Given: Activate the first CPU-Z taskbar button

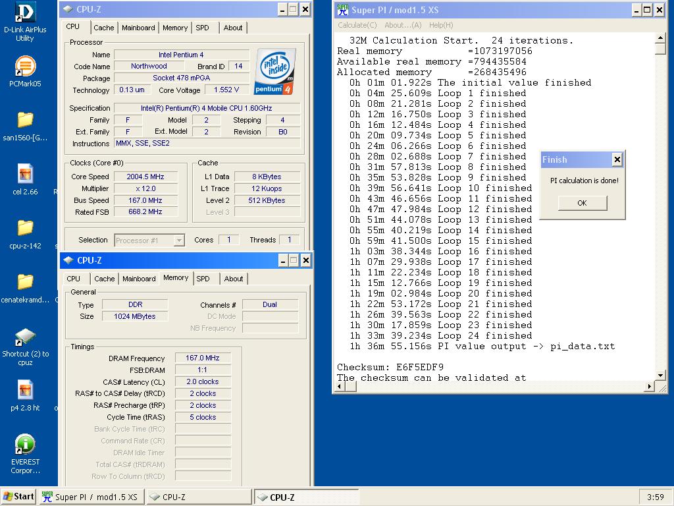Looking at the screenshot, I should pyautogui.click(x=199, y=497).
